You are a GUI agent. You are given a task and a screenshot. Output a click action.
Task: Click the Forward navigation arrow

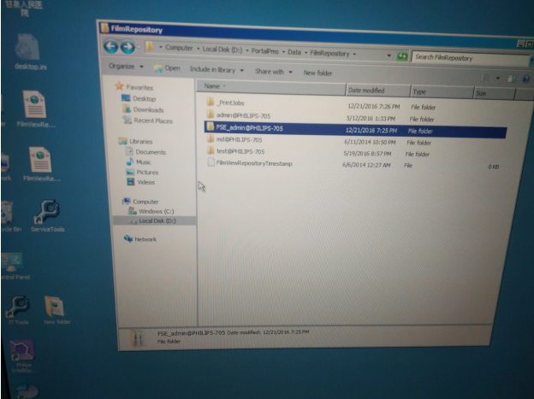click(128, 47)
